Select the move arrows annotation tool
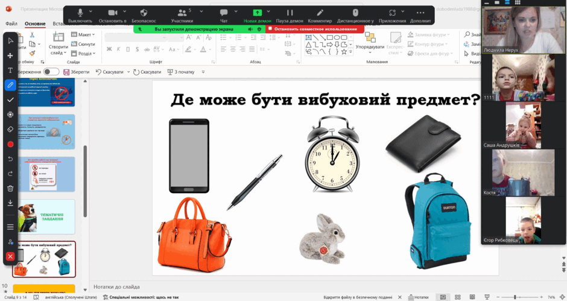This screenshot has width=567, height=301. click(10, 55)
